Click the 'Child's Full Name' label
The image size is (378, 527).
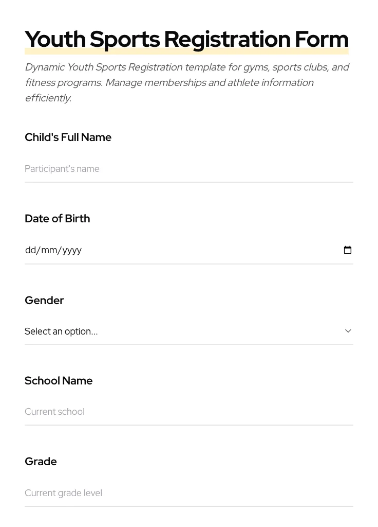tap(68, 137)
